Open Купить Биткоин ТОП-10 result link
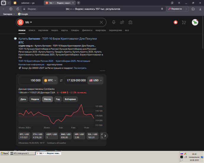The height and width of the screenshot is (163, 204). point(58,40)
